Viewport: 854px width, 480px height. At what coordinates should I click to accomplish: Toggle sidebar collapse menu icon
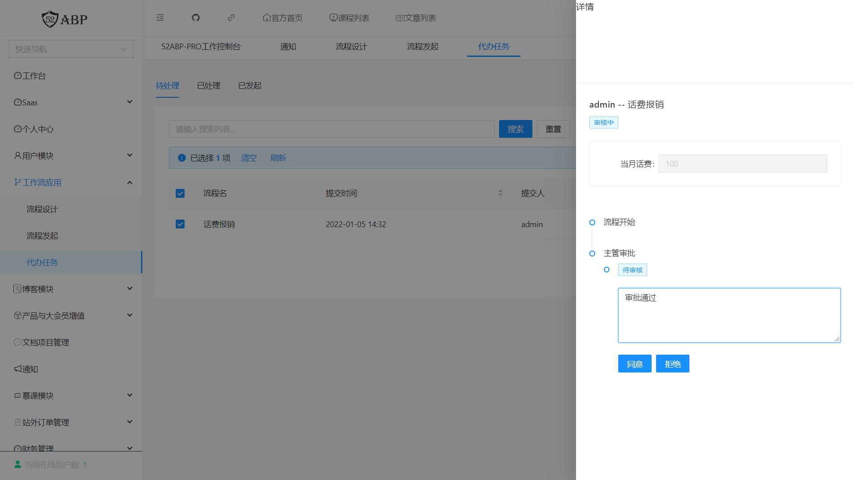[x=160, y=18]
